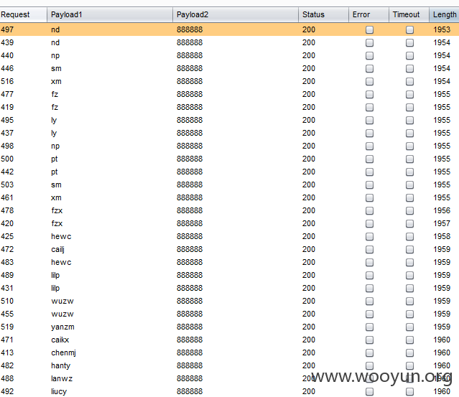Viewport: 459px width, 397px height.
Task: Toggle Timeout checkbox for request 440
Action: [410, 55]
